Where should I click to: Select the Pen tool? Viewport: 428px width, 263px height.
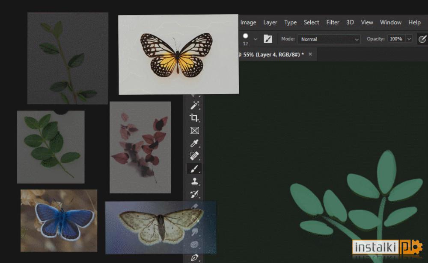click(194, 257)
